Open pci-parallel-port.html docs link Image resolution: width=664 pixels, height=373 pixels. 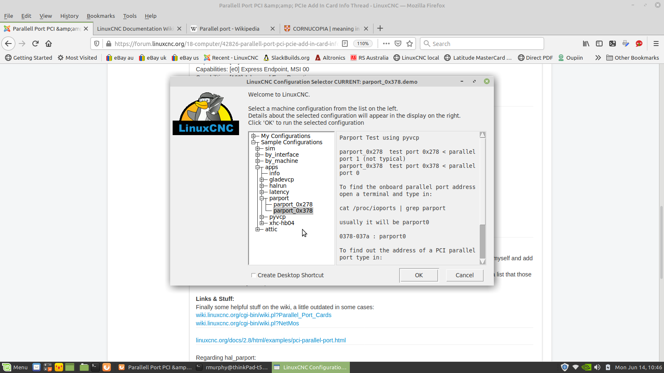tap(271, 340)
